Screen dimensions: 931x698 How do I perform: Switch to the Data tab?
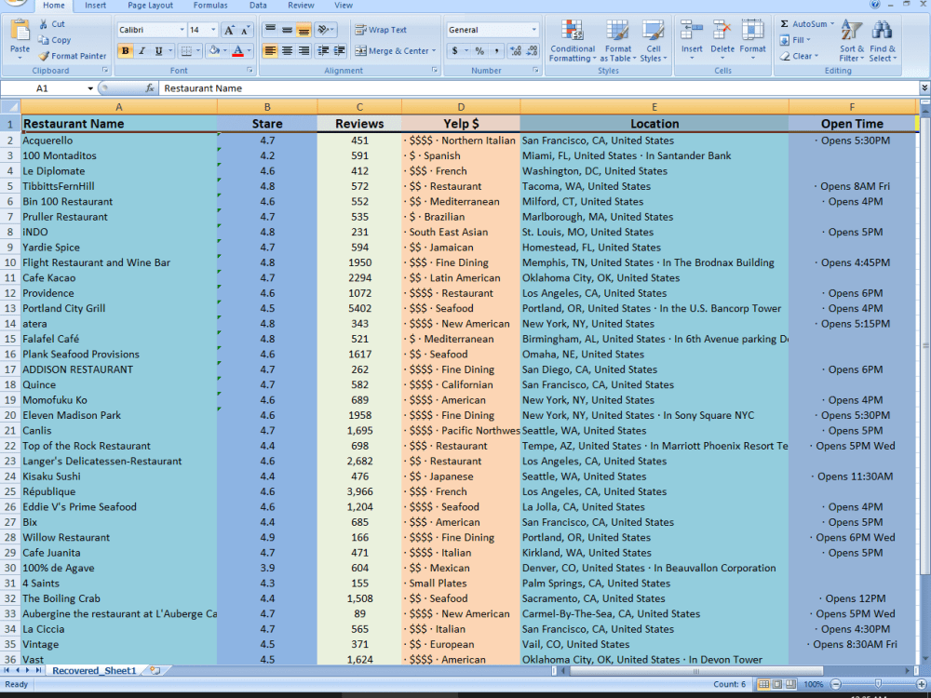pos(258,6)
